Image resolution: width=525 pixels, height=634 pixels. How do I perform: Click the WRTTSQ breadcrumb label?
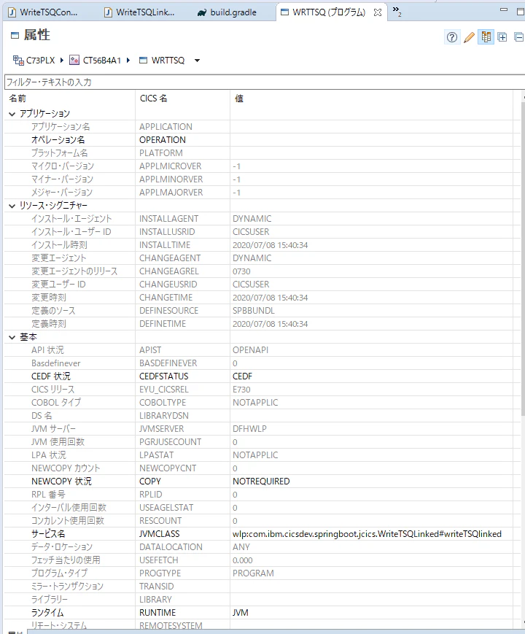click(168, 61)
